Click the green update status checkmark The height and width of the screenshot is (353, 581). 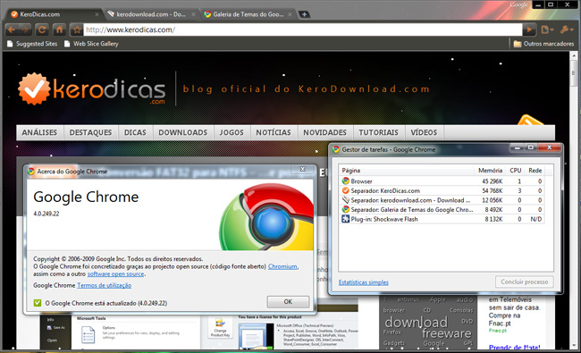coord(38,303)
